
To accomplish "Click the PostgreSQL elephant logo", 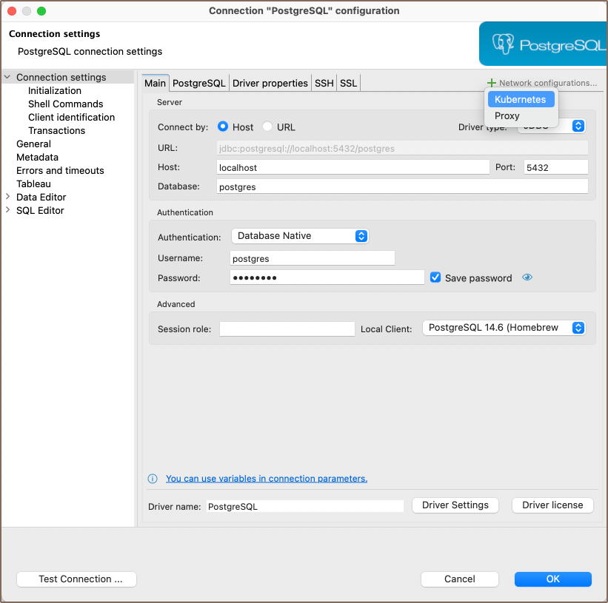I will 504,44.
